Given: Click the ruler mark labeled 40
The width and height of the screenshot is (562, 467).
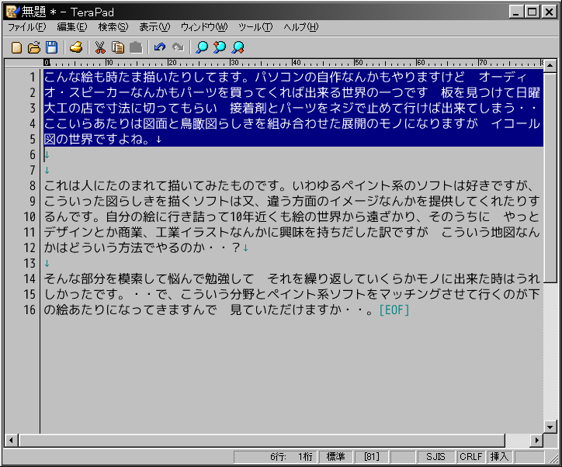Looking at the screenshot, I should pyautogui.click(x=296, y=63).
